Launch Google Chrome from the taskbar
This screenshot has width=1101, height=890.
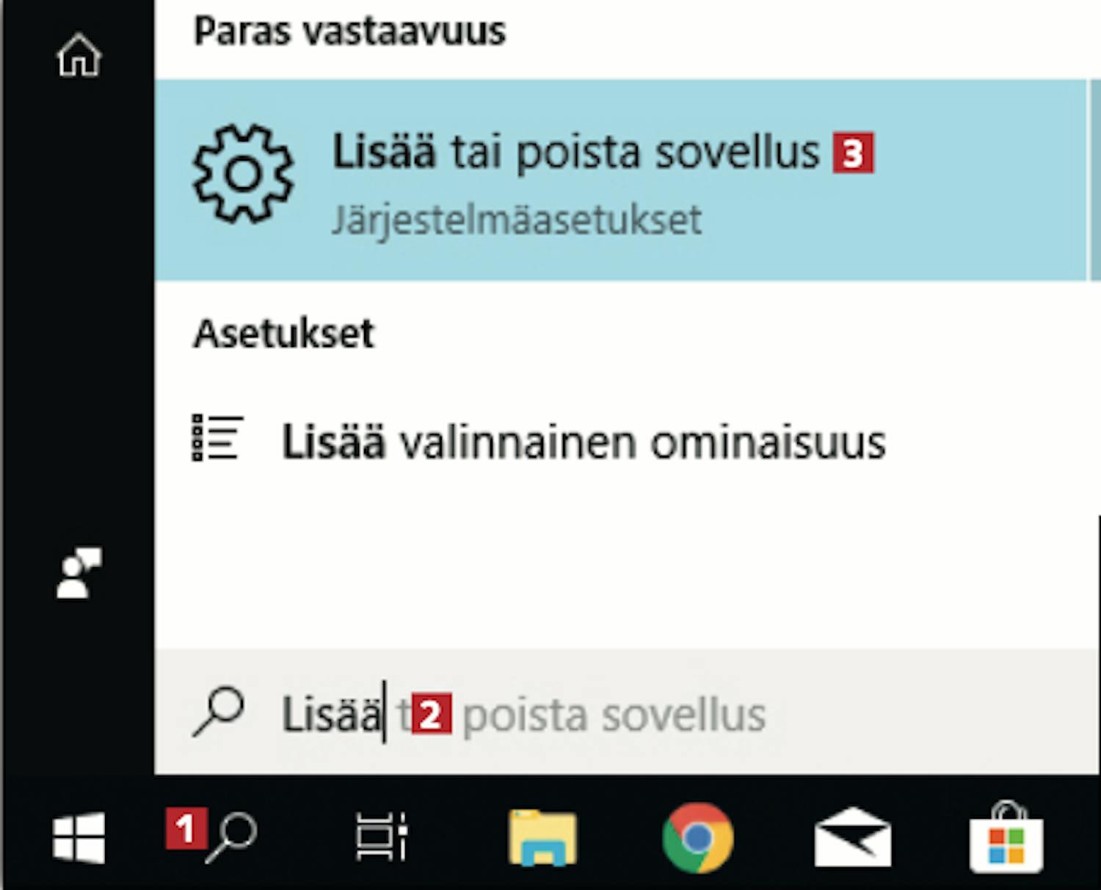coord(697,837)
